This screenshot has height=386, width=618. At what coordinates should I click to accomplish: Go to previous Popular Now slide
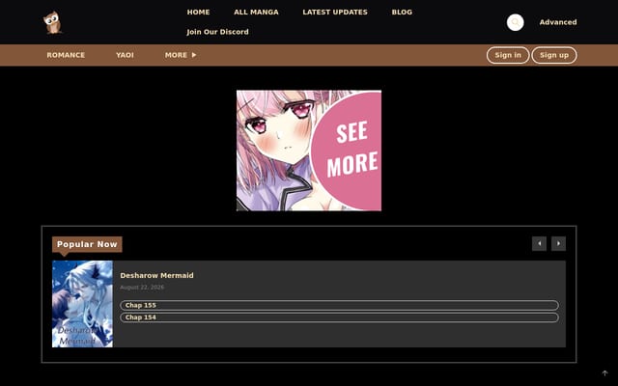click(539, 243)
